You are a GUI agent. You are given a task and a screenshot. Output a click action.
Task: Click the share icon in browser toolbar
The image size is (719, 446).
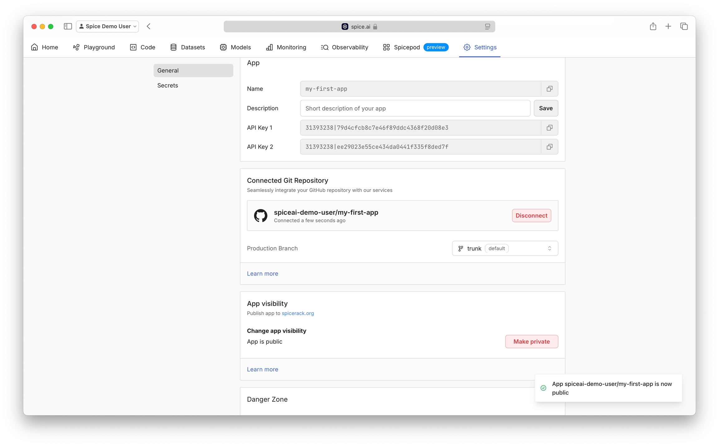pyautogui.click(x=653, y=26)
